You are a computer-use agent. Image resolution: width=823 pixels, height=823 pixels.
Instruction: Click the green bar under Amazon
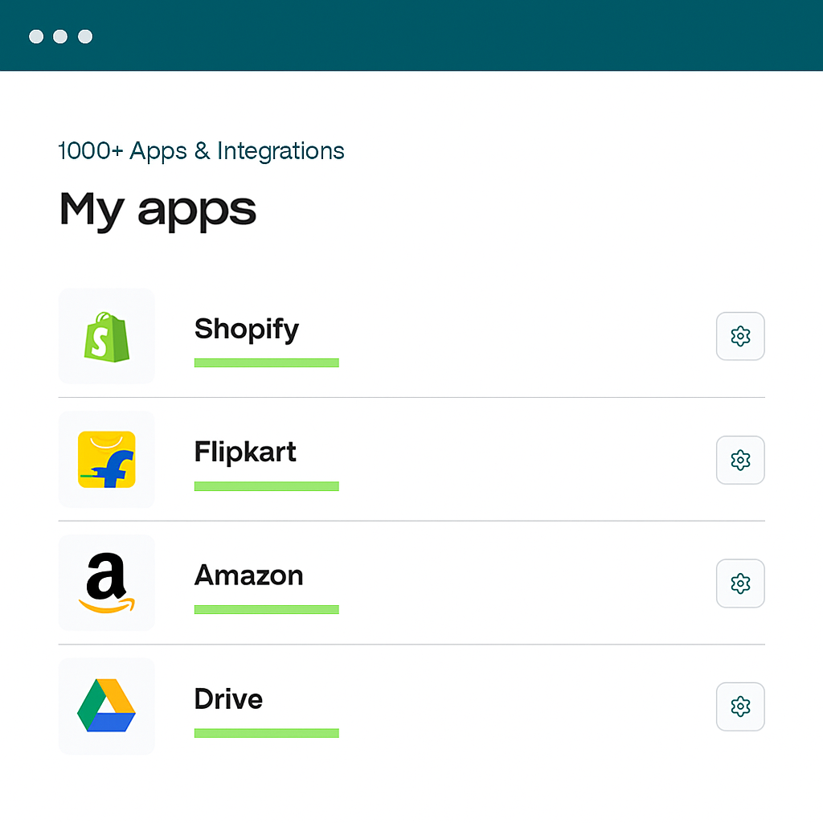(x=266, y=610)
